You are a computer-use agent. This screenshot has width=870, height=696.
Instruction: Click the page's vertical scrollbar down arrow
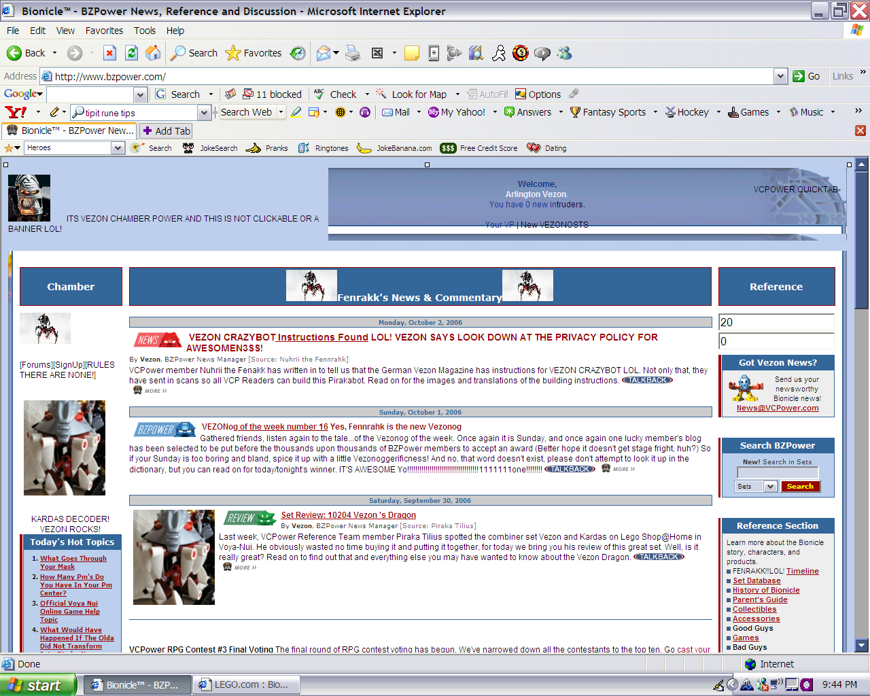click(862, 645)
